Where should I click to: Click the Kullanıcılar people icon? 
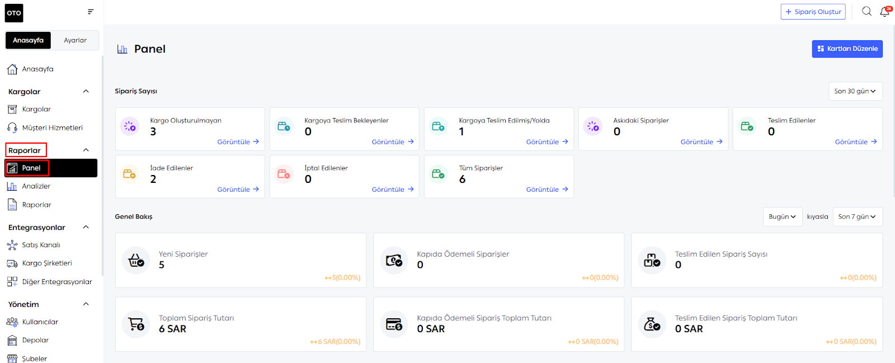coord(12,322)
